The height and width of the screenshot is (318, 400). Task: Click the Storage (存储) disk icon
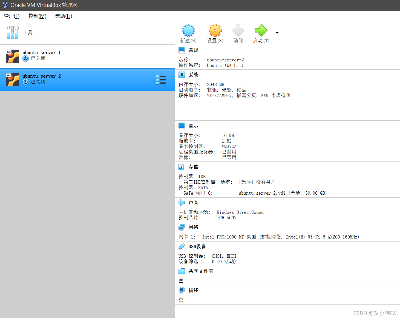[x=182, y=167]
